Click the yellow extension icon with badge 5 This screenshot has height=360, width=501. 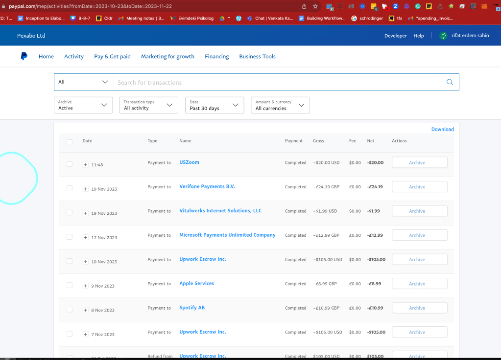[x=374, y=7]
